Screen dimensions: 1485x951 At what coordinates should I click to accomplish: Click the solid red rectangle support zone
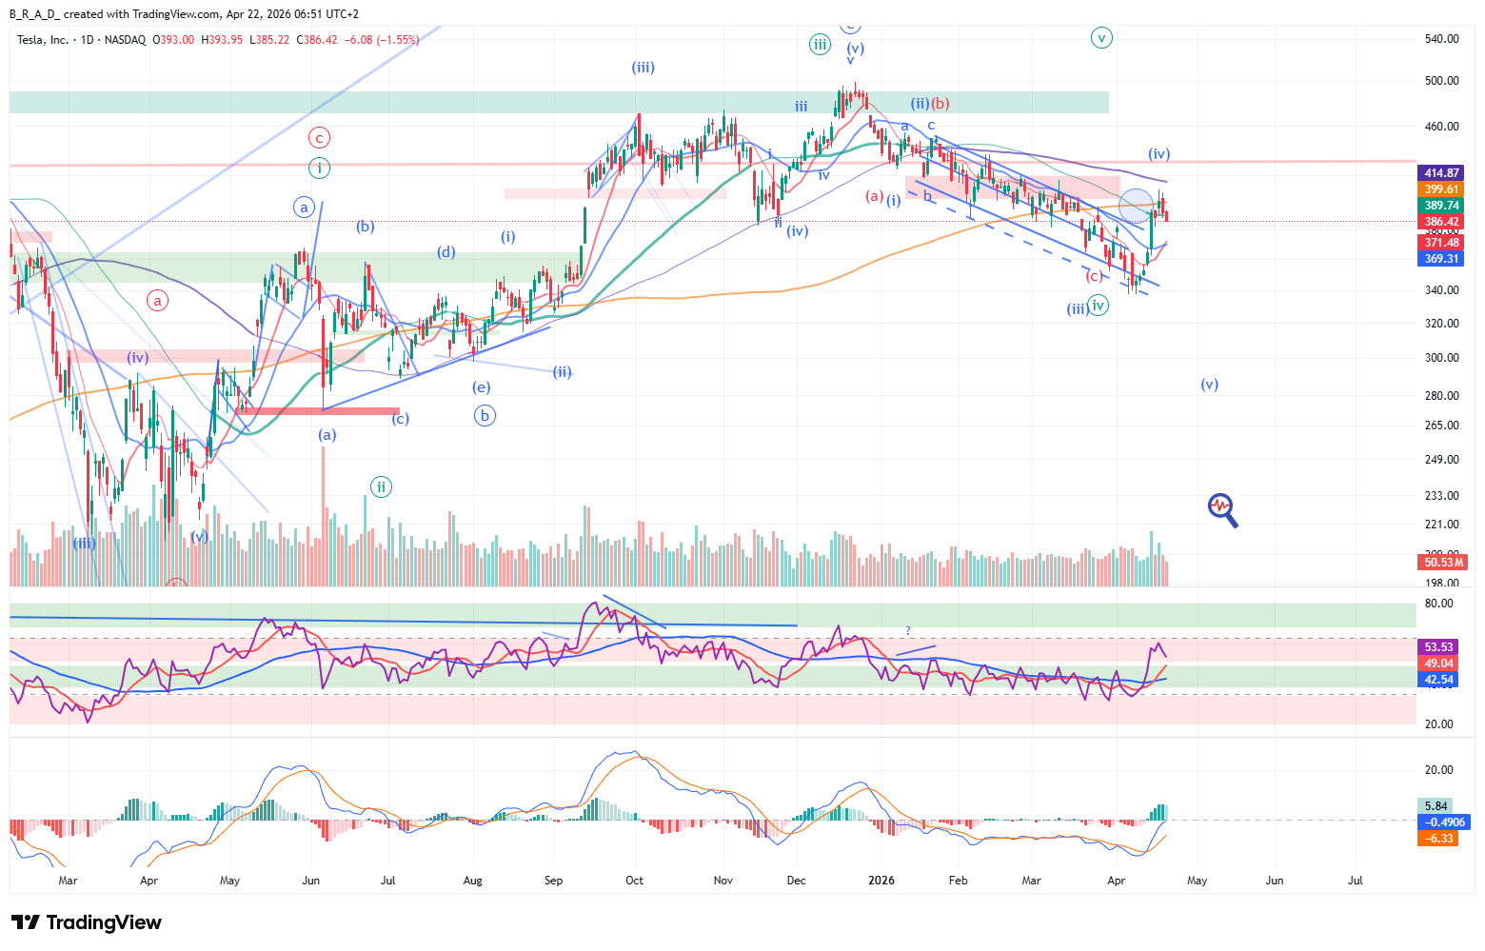[319, 411]
